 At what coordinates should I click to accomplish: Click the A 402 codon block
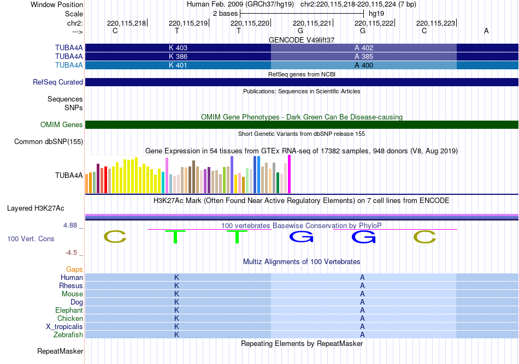(364, 47)
